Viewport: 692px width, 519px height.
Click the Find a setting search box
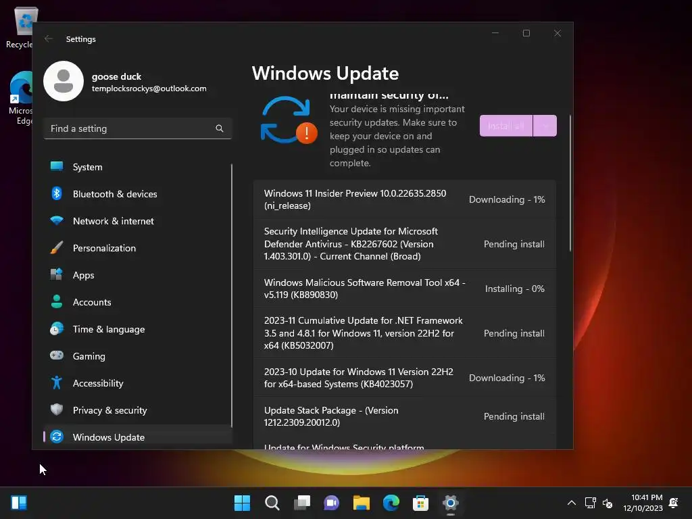coord(138,128)
